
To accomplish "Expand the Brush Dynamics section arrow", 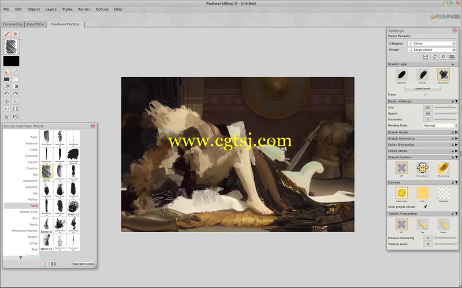I will [456, 139].
